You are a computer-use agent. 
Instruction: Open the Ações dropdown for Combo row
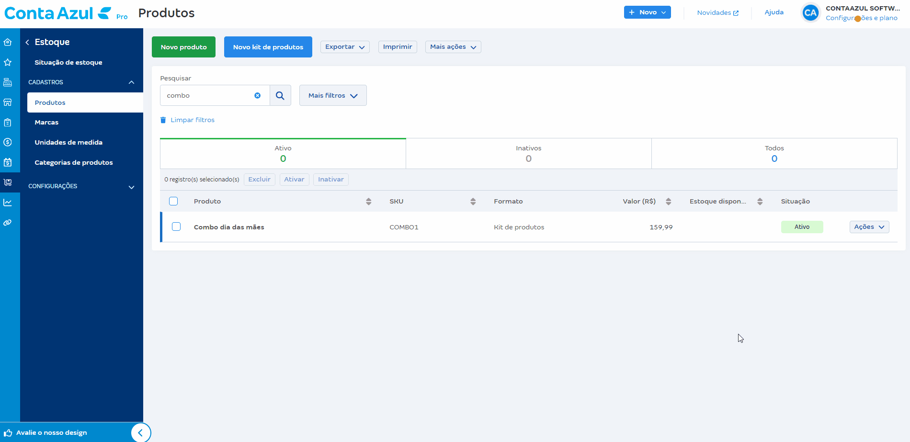tap(869, 227)
